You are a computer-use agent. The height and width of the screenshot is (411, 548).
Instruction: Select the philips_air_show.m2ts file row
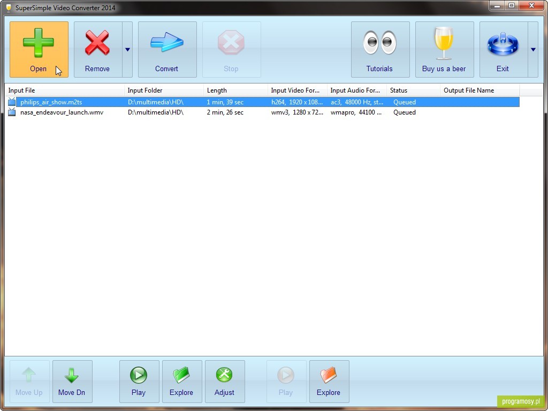point(262,102)
